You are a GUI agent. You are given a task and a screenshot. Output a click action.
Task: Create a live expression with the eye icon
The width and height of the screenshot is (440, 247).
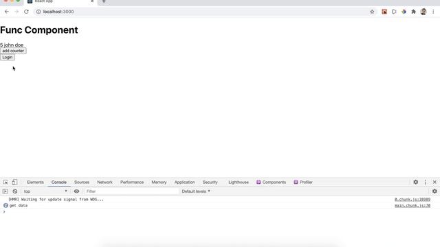pyautogui.click(x=76, y=191)
